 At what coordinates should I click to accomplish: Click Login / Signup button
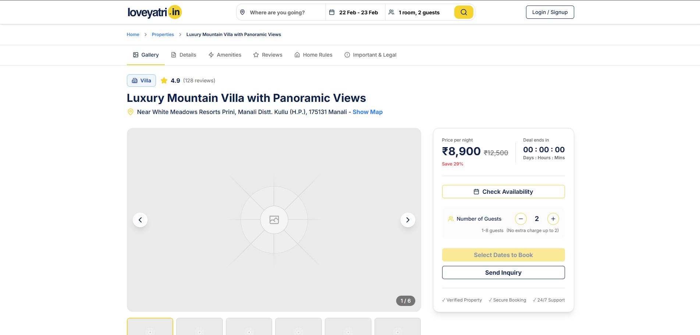coord(550,12)
